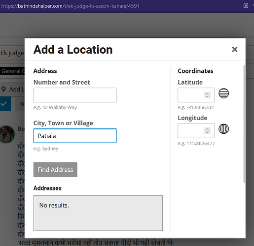This screenshot has height=246, width=254.
Task: Click the user avatar in the post
Action: point(7,134)
